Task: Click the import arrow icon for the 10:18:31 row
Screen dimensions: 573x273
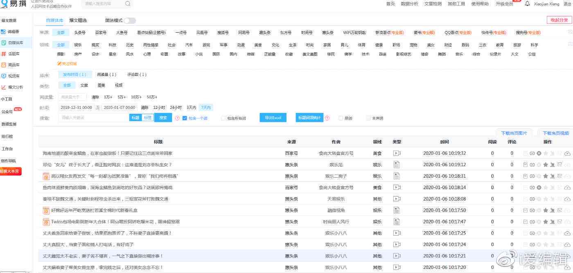Action: tap(553, 176)
